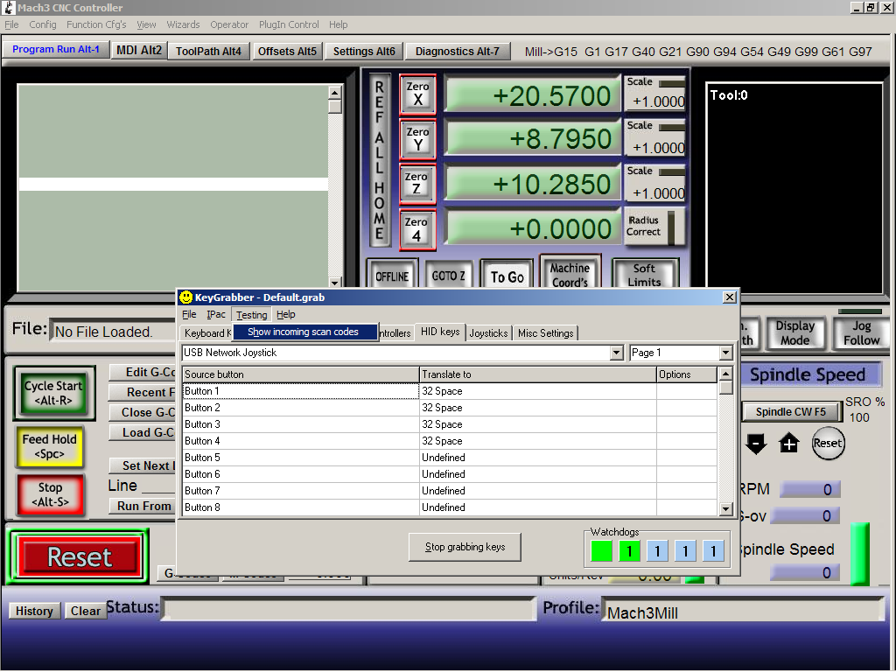
Task: Click the REF ALL HOME vertical button
Action: (380, 160)
